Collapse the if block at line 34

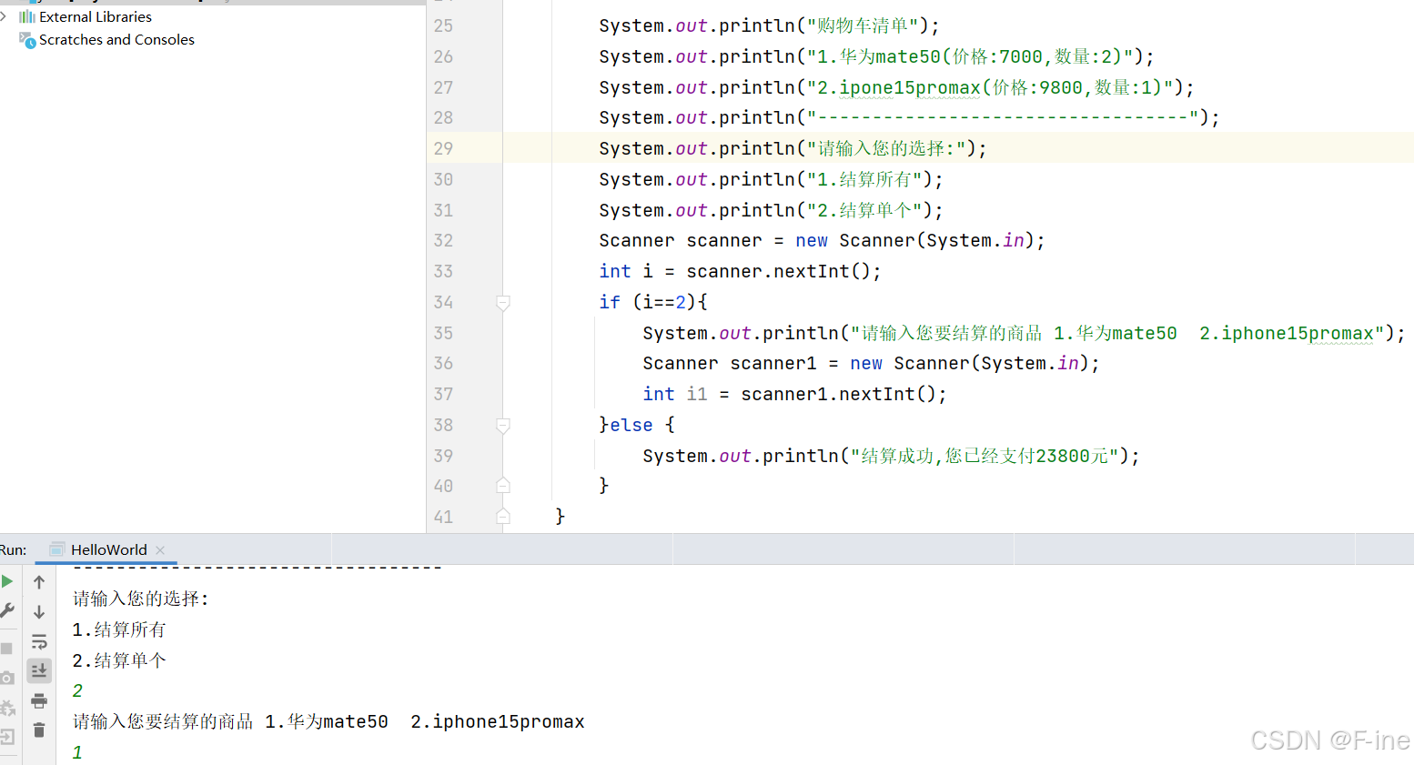coord(503,302)
